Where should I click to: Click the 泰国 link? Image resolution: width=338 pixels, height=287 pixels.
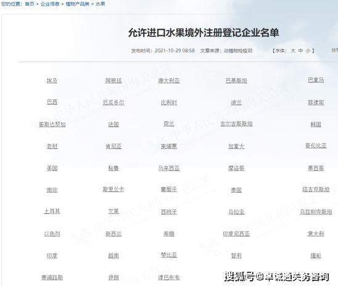pos(236,190)
